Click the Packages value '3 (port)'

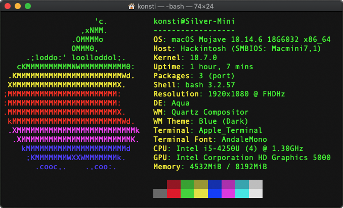pos(217,76)
